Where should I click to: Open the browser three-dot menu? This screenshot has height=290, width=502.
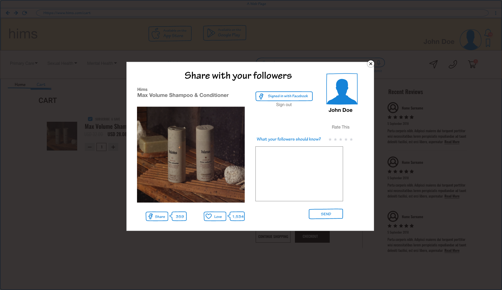(x=495, y=13)
